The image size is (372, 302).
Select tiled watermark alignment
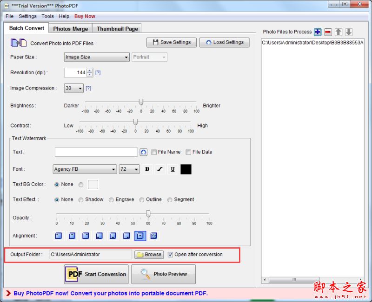[154, 236]
